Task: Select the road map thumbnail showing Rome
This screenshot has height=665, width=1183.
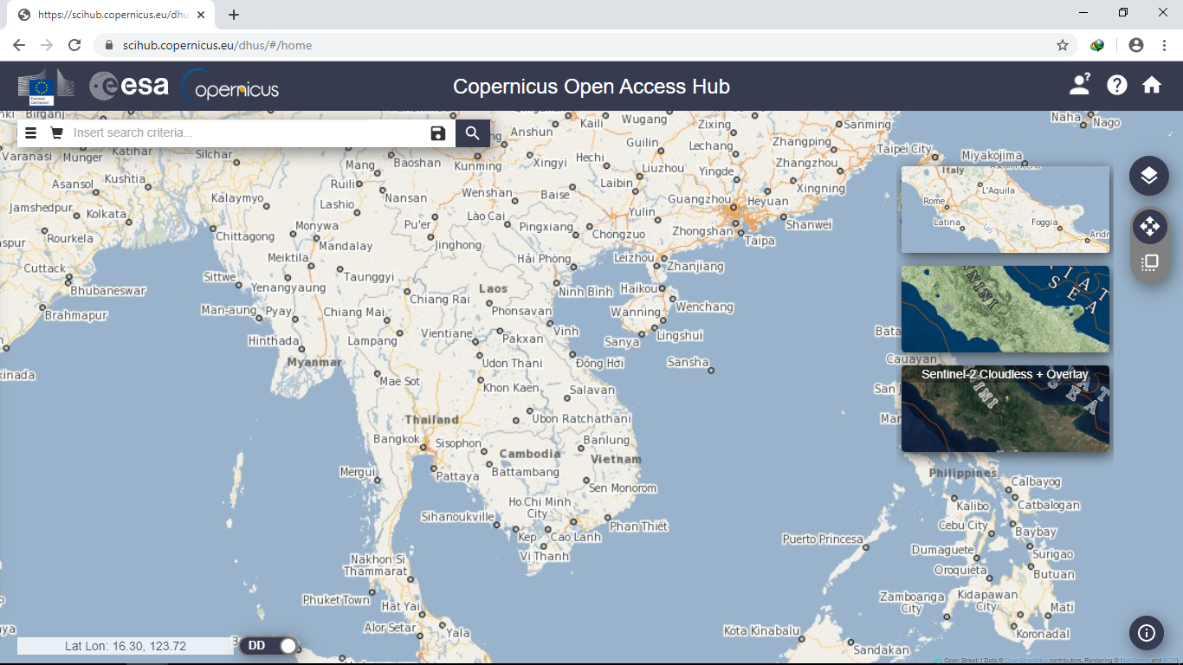Action: (x=1005, y=210)
